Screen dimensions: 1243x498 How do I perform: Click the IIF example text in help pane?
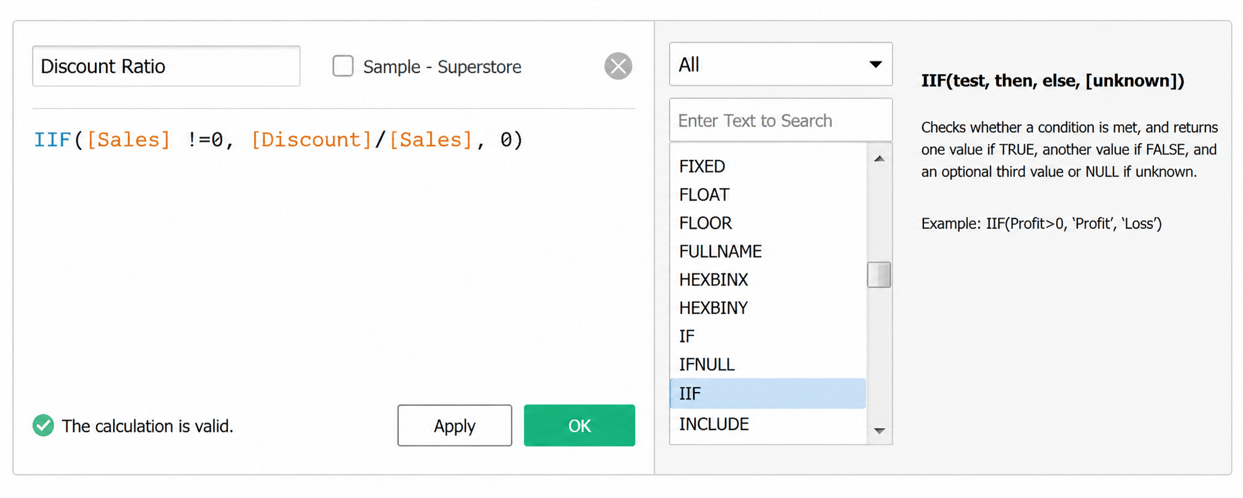coord(1041,223)
